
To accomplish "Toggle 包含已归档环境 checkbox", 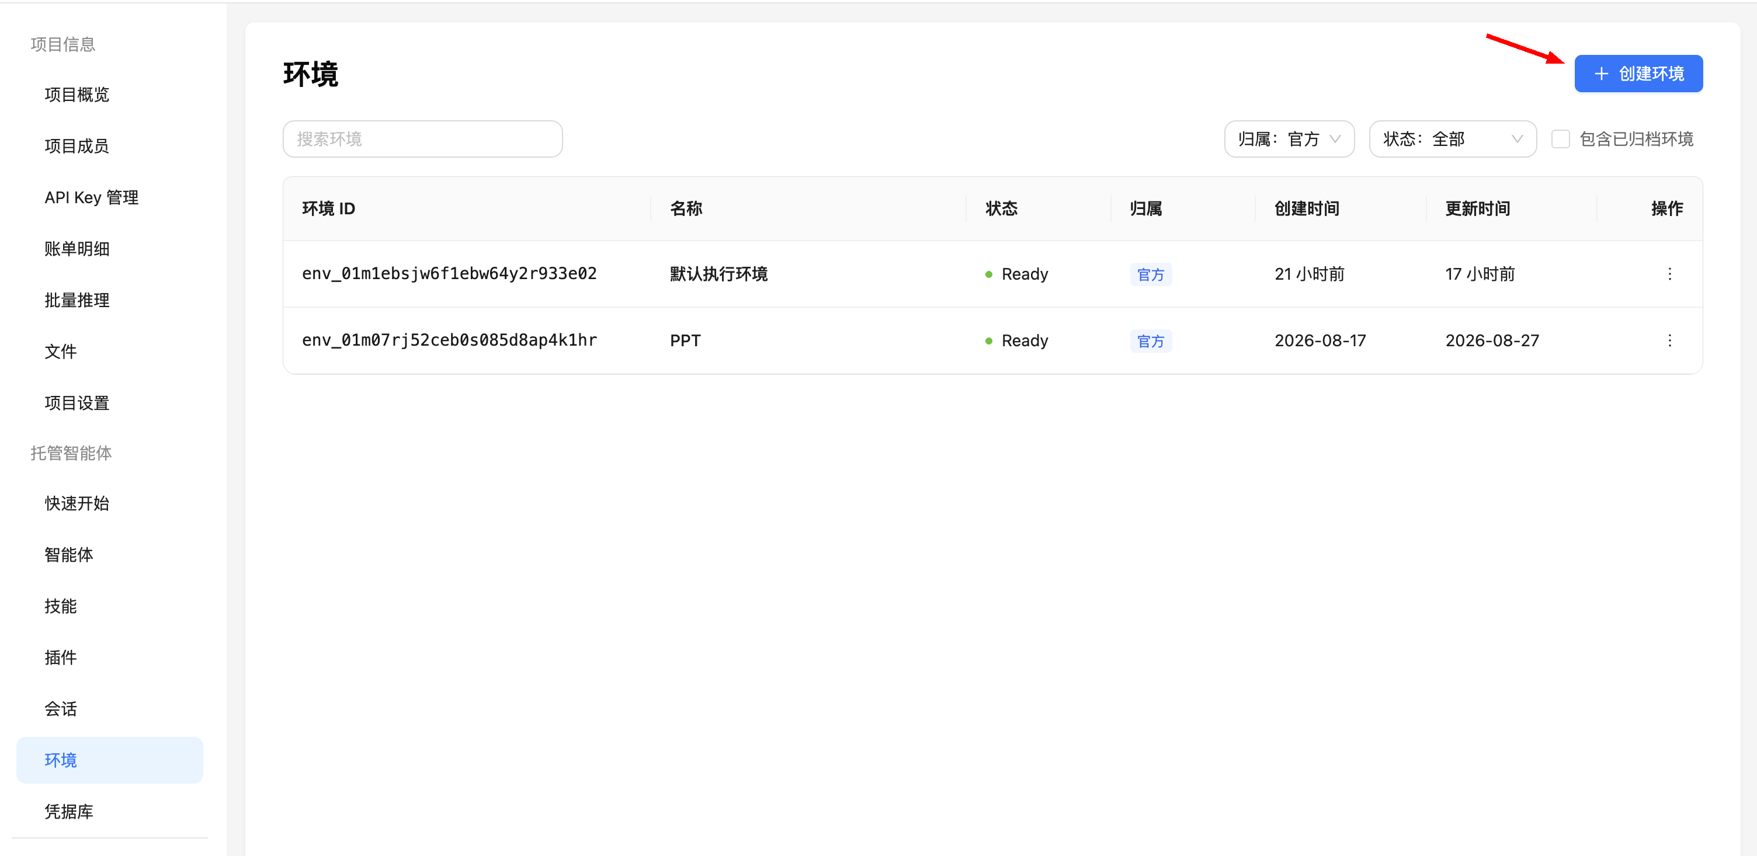I will (x=1560, y=138).
